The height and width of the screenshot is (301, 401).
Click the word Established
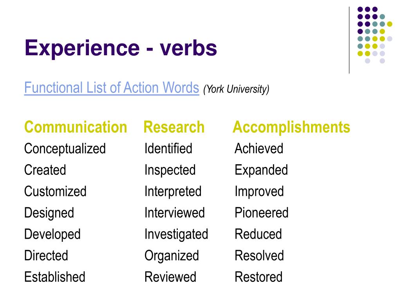pos(55,277)
